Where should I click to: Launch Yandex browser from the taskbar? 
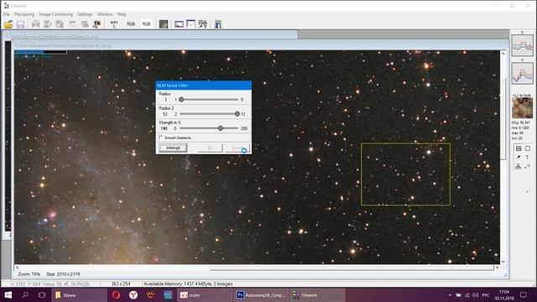point(133,294)
